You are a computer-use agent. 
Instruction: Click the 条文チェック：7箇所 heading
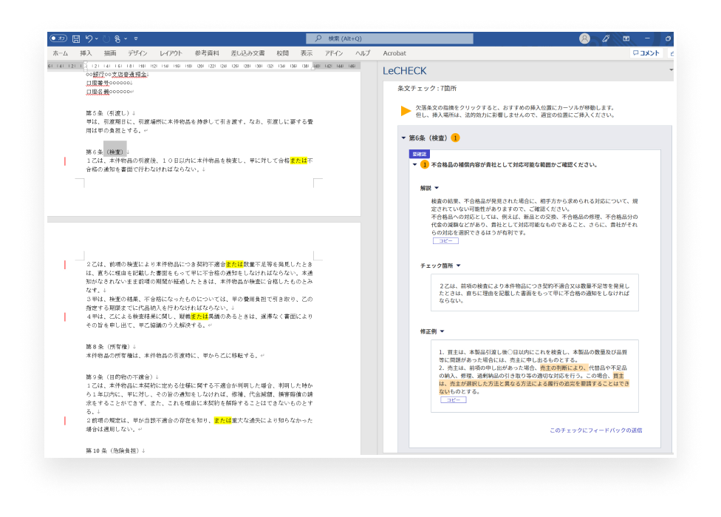coord(427,89)
